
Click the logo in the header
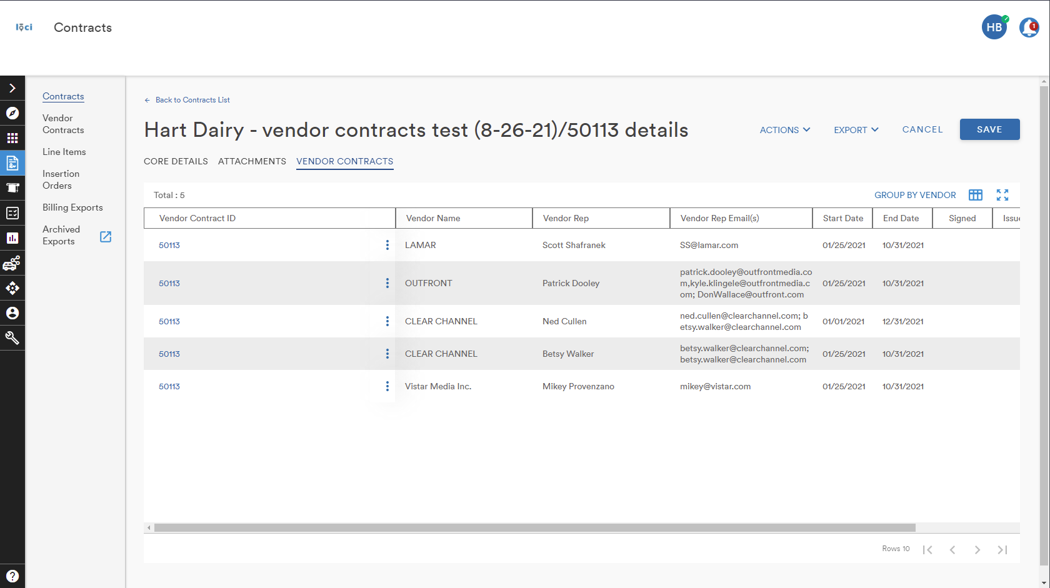24,27
